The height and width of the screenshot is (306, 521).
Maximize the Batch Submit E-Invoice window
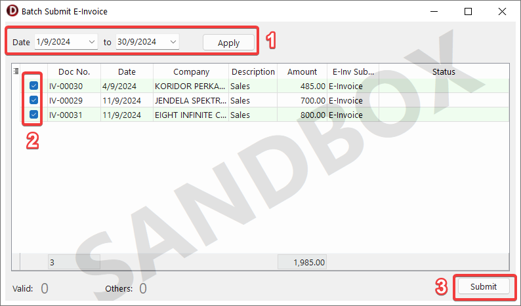click(x=468, y=11)
